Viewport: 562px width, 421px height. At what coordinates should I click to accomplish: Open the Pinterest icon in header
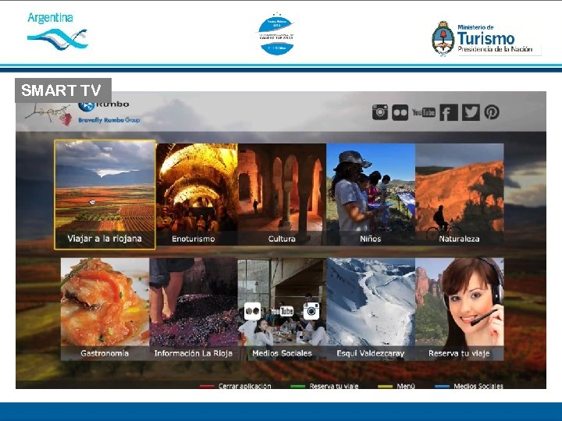(x=492, y=112)
